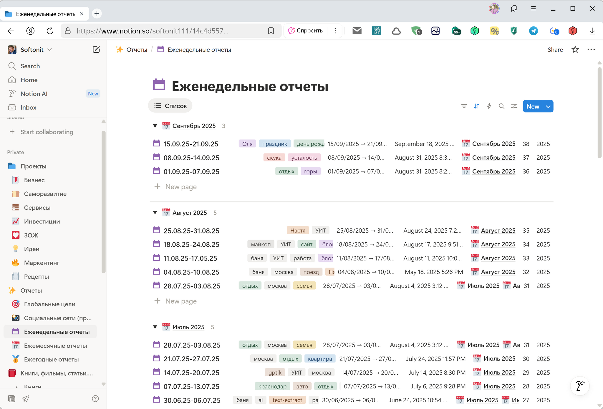603x409 pixels.
Task: Open Ежемесячные отчеты in sidebar
Action: (x=55, y=346)
